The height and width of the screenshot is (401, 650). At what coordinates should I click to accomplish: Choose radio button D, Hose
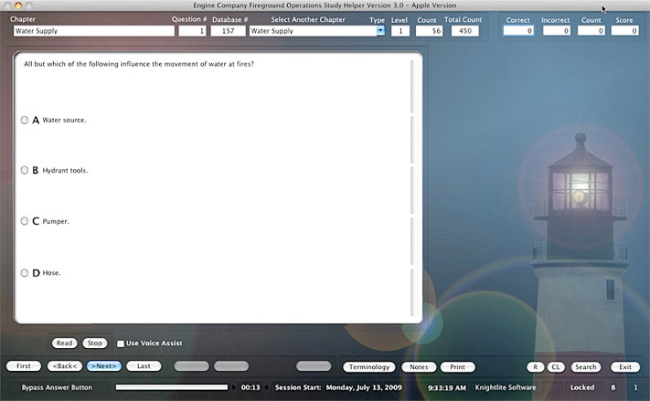pyautogui.click(x=25, y=273)
